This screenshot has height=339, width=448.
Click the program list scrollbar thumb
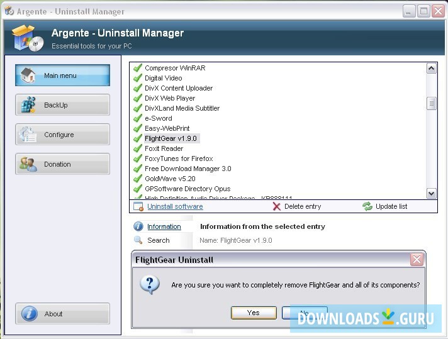click(x=431, y=103)
